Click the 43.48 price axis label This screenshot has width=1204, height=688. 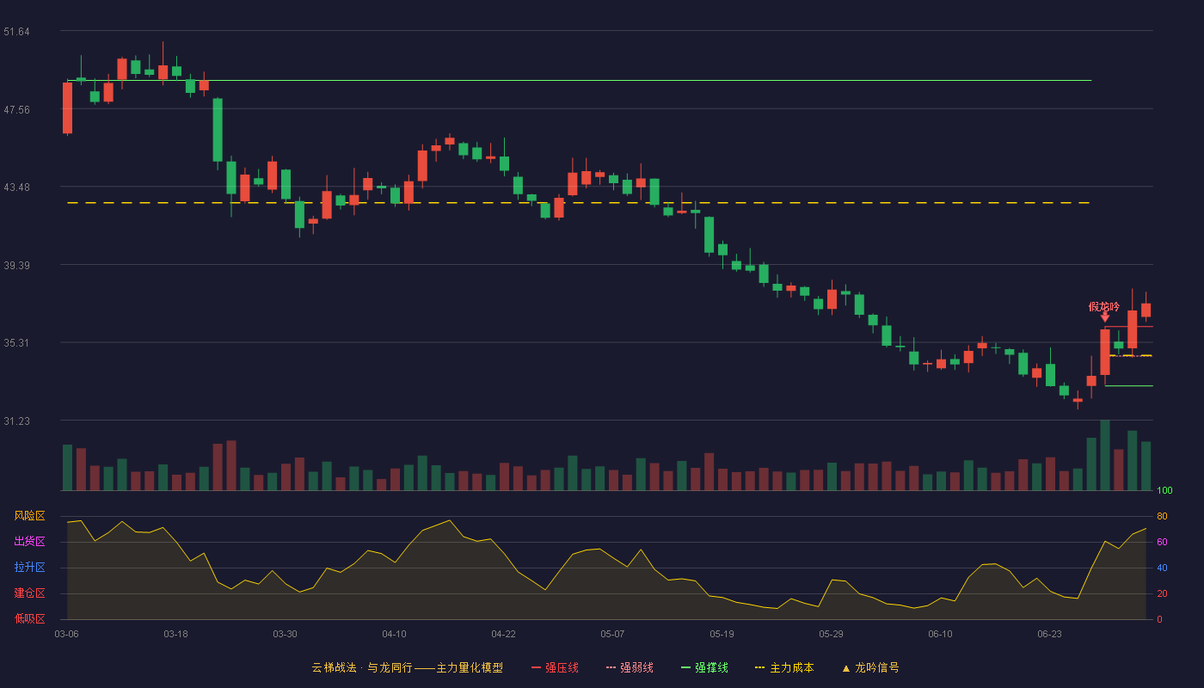[16, 187]
